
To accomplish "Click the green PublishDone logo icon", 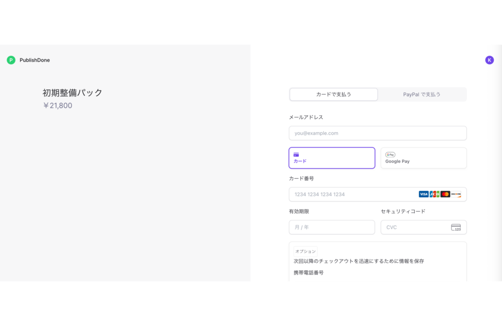I will pyautogui.click(x=11, y=60).
